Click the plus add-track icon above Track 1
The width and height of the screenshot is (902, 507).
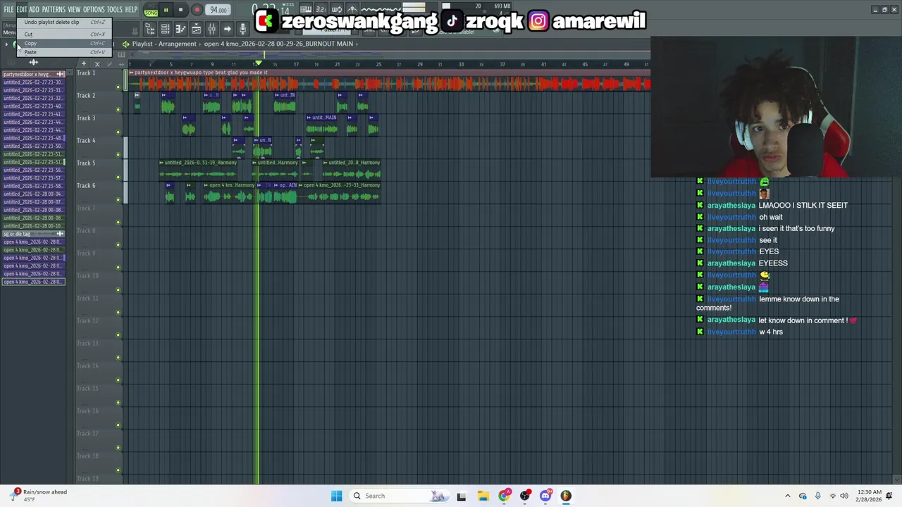point(83,64)
